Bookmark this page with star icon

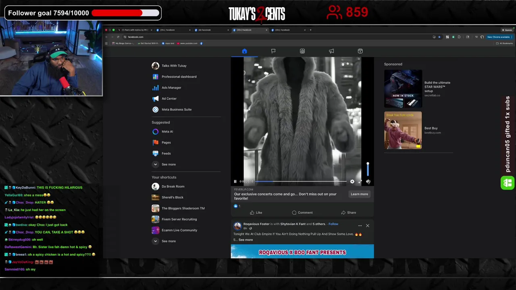[x=439, y=37]
